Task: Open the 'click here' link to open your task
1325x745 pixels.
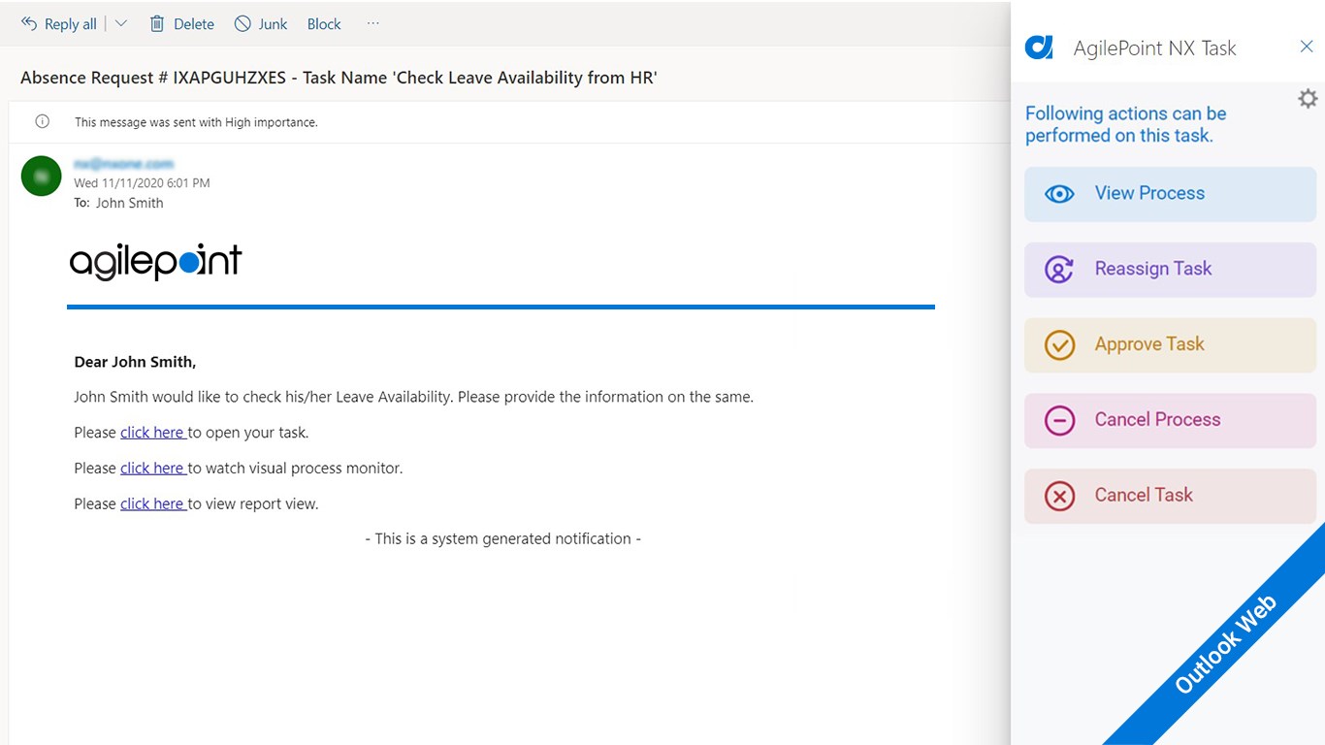Action: [152, 433]
